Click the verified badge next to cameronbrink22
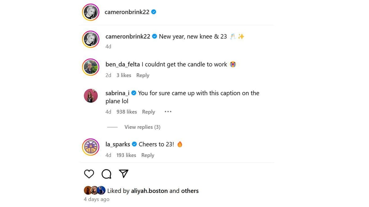The image size is (369, 207). [153, 12]
